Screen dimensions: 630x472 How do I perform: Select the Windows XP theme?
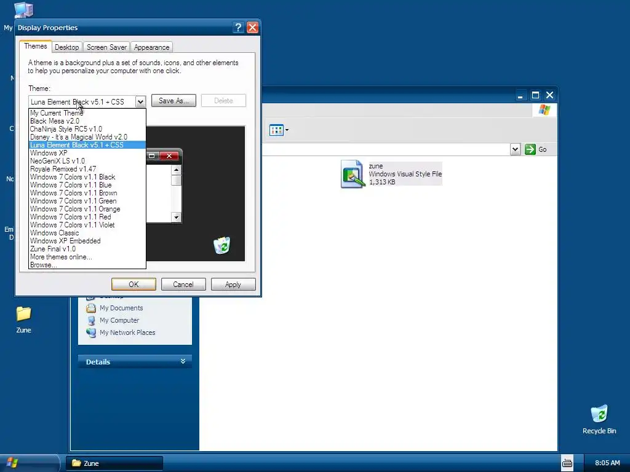87,153
